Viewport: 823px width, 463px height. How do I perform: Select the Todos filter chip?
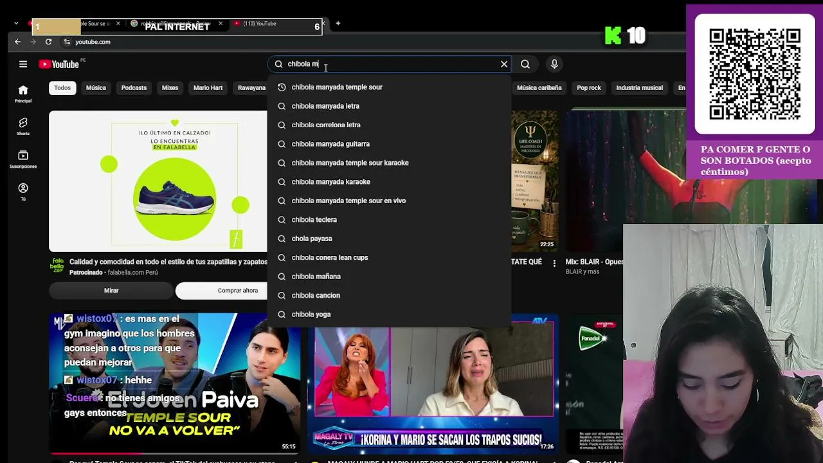click(62, 88)
